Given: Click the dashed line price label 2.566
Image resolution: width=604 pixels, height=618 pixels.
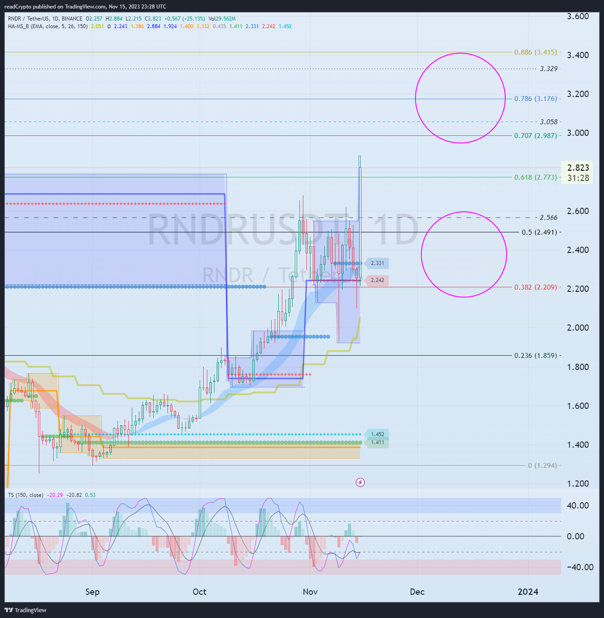Looking at the screenshot, I should [x=549, y=218].
